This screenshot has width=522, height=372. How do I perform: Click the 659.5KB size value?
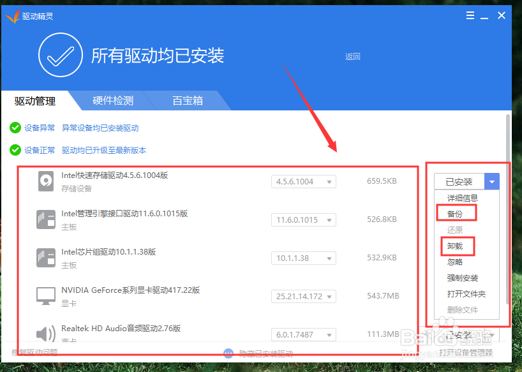click(382, 181)
